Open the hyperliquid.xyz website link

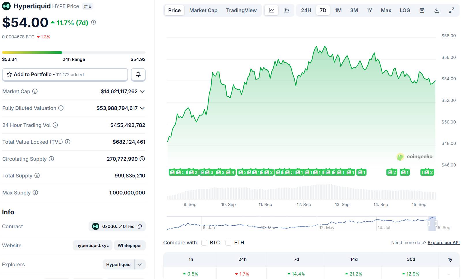[93, 246]
